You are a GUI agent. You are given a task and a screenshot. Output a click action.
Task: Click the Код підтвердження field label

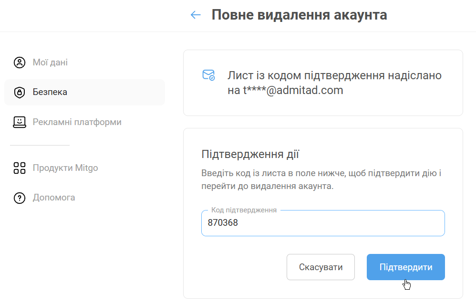[x=244, y=210]
